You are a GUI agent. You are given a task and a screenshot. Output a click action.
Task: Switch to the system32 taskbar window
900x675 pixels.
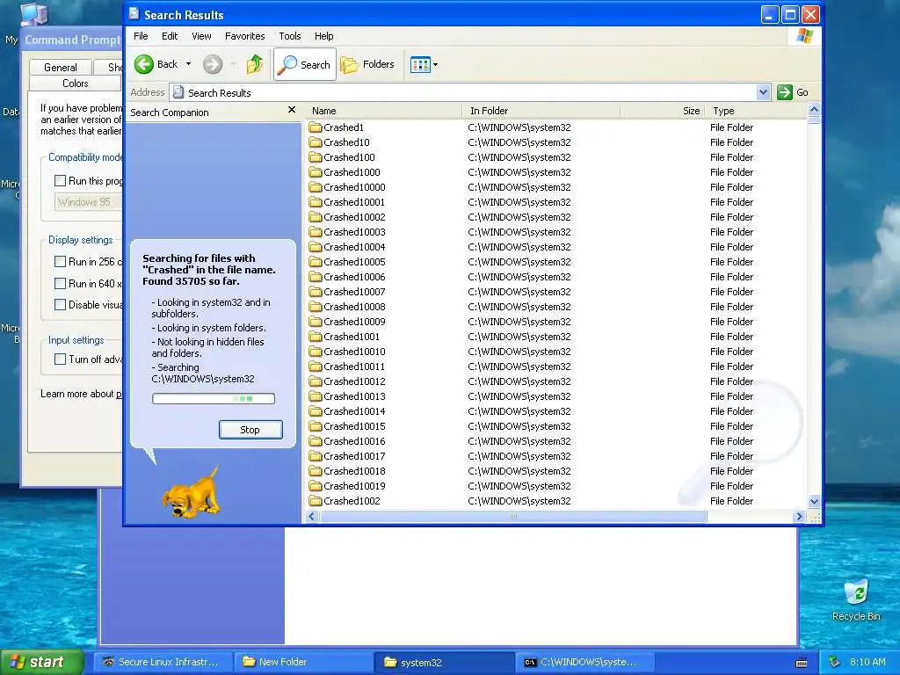coord(444,662)
